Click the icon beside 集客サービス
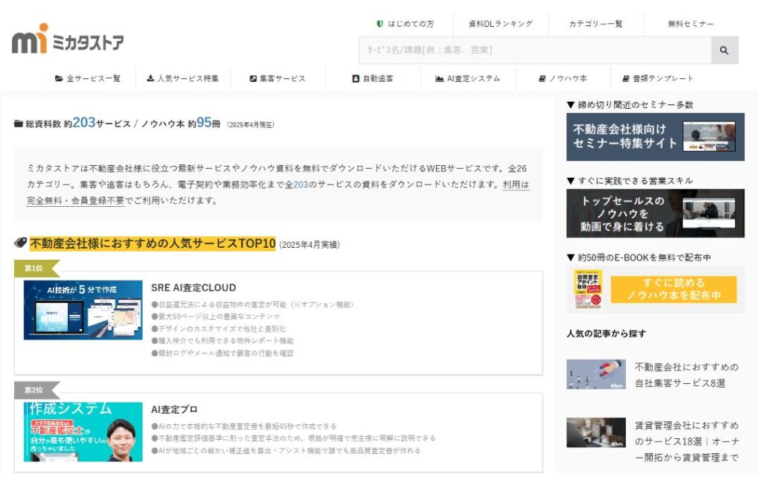Viewport: 762px width, 480px height. pyautogui.click(x=253, y=78)
